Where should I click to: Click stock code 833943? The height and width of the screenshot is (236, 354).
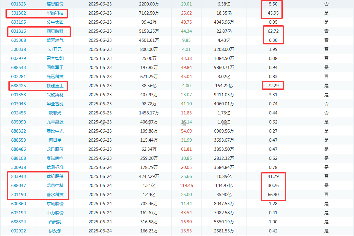pos(18,176)
